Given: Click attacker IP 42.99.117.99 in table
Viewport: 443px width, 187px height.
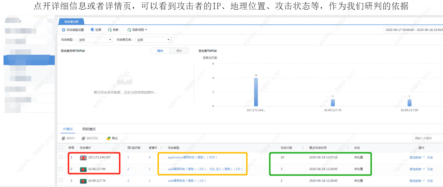Looking at the screenshot, I should pos(97,169).
